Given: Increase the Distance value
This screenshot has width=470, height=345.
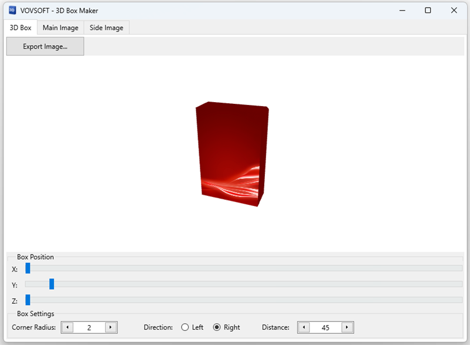Looking at the screenshot, I should pyautogui.click(x=347, y=327).
